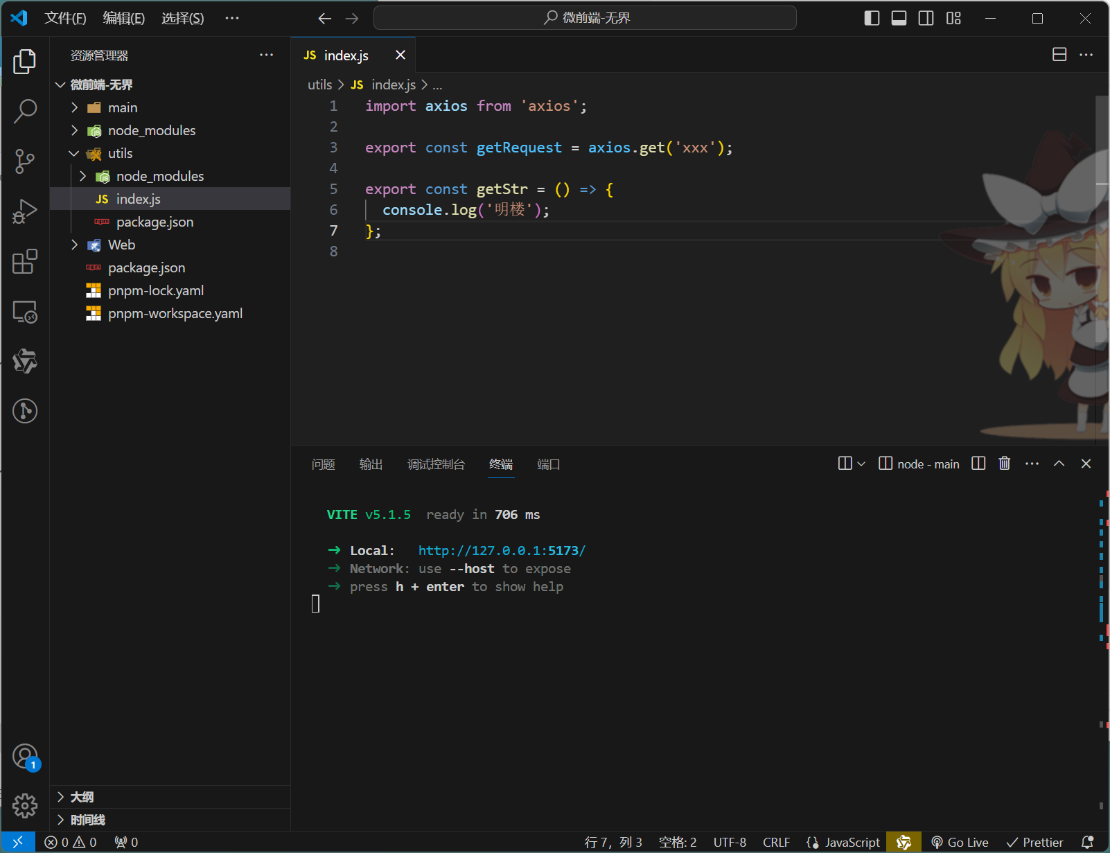Open the 编辑(E) menu
This screenshot has width=1110, height=853.
[x=124, y=18]
